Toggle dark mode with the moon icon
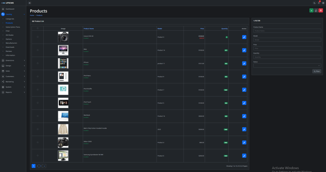 pyautogui.click(x=315, y=3)
